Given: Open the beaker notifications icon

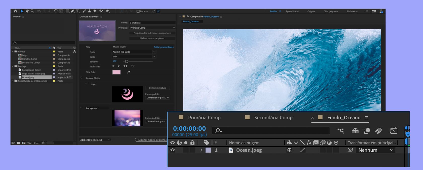Looking at the screenshot, I should (x=381, y=11).
